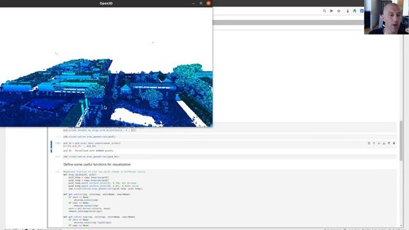Click the Open3D title bar
Screen dimensions: 409x230
[106, 3]
